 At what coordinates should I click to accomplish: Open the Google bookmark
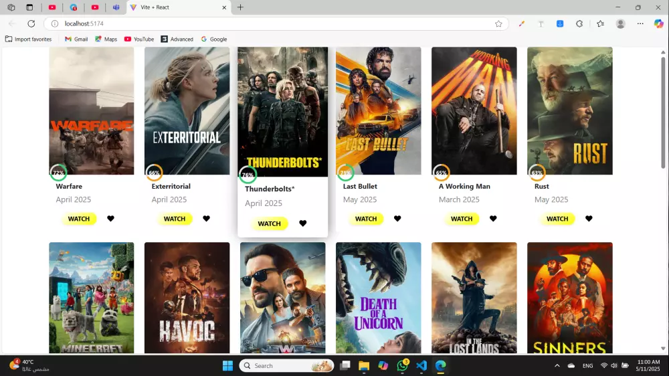click(214, 39)
